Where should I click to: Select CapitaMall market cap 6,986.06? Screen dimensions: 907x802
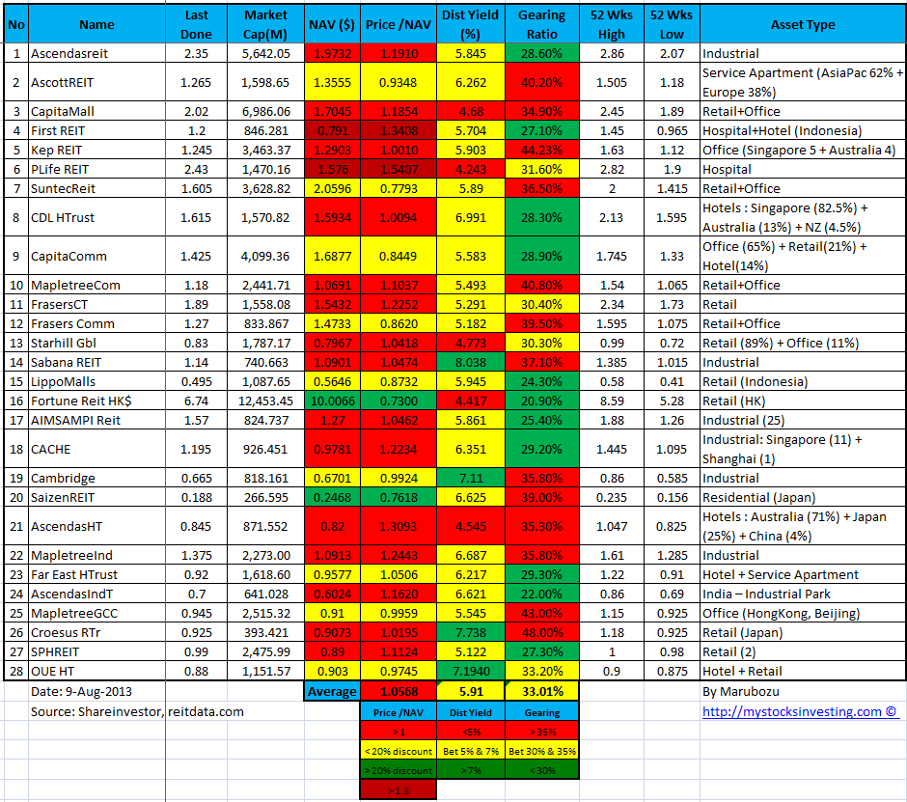tap(265, 111)
